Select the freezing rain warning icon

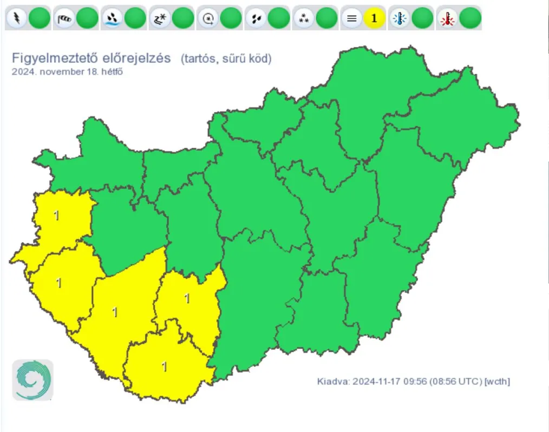click(x=207, y=19)
